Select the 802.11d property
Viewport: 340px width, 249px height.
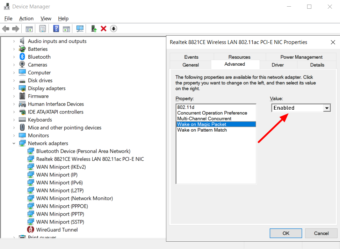[186, 107]
